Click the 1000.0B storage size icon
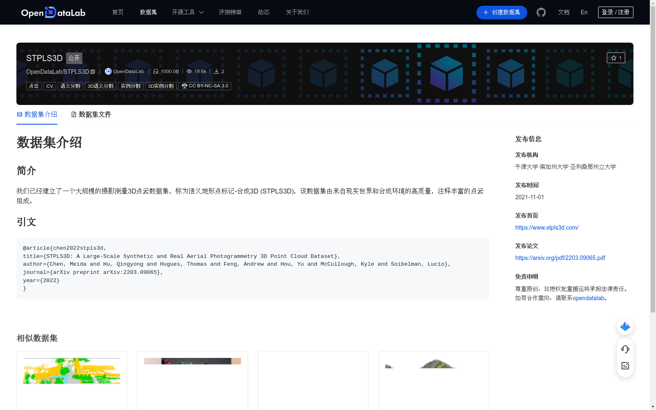The image size is (656, 410). 156,71
